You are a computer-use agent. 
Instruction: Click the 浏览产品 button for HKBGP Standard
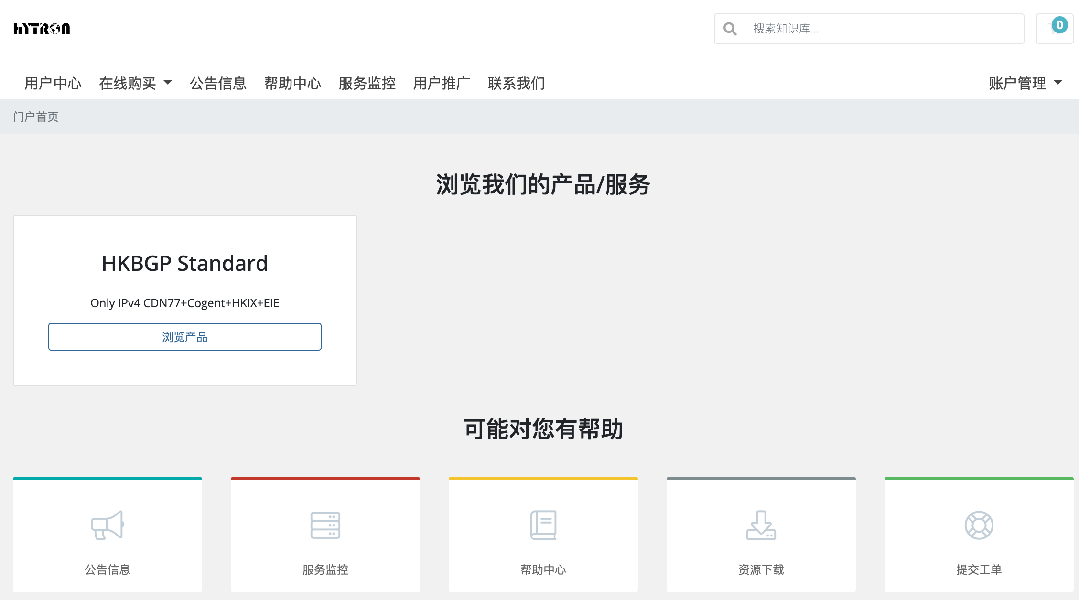point(185,337)
